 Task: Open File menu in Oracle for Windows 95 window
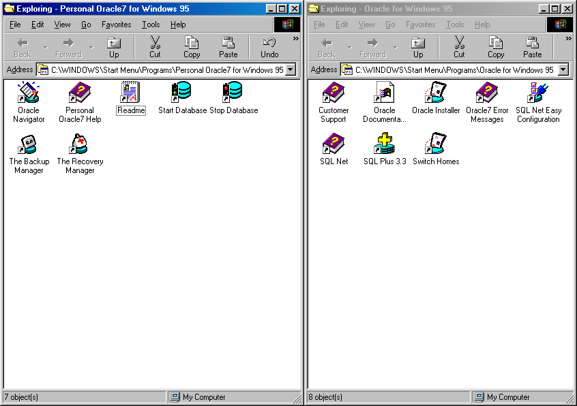pos(319,25)
